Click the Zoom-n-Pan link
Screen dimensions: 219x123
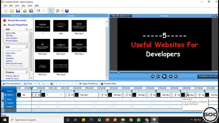(x=11, y=53)
